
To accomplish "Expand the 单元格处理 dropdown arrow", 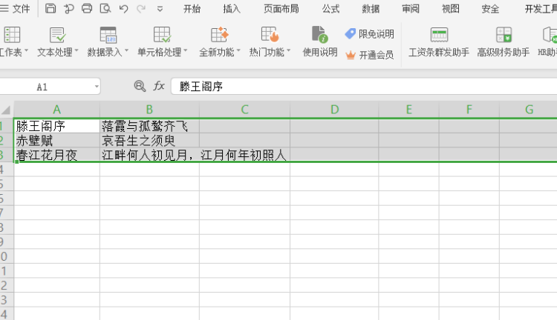I will point(185,51).
